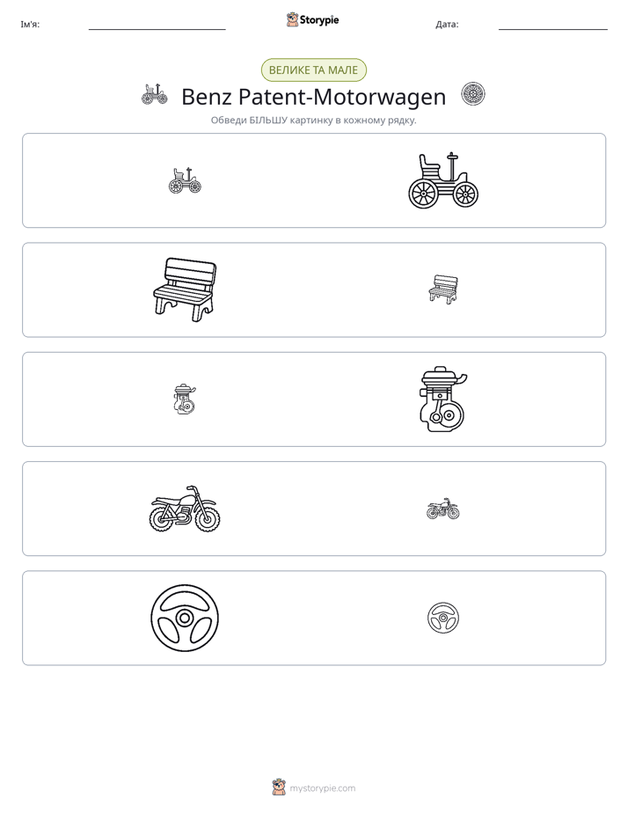Click the large steering wheel picture
This screenshot has width=628, height=813.
tap(185, 618)
